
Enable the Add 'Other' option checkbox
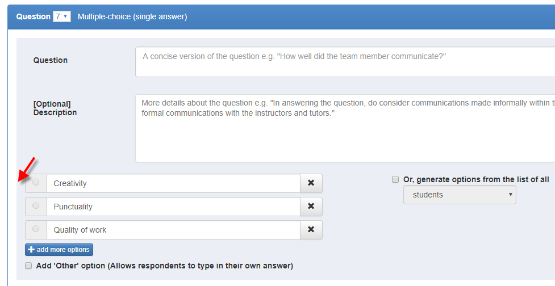tap(28, 266)
